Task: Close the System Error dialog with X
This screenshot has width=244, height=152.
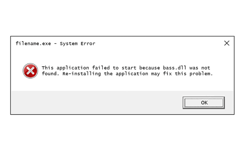Action: coord(227,43)
